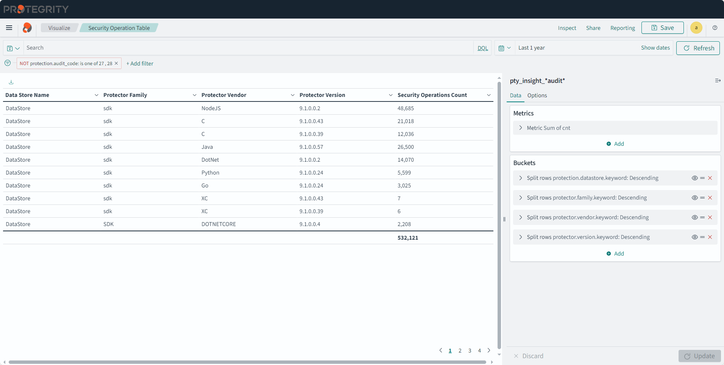
Task: Open the Visualize breadcrumb
Action: [x=59, y=28]
